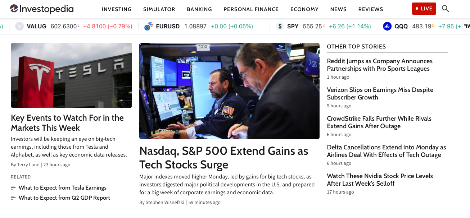
Task: Click the SPY dollar-sign icon
Action: [280, 26]
